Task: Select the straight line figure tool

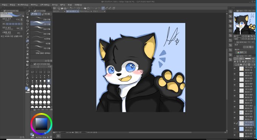Action: 27,68
